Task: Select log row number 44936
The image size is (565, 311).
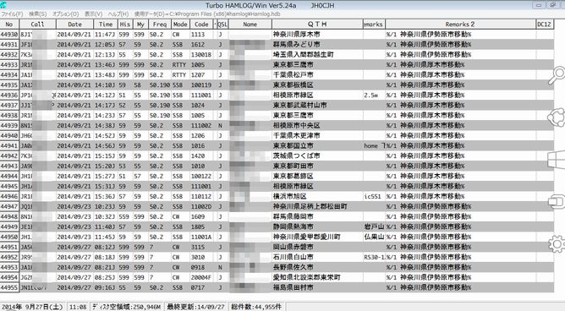Action: click(9, 95)
